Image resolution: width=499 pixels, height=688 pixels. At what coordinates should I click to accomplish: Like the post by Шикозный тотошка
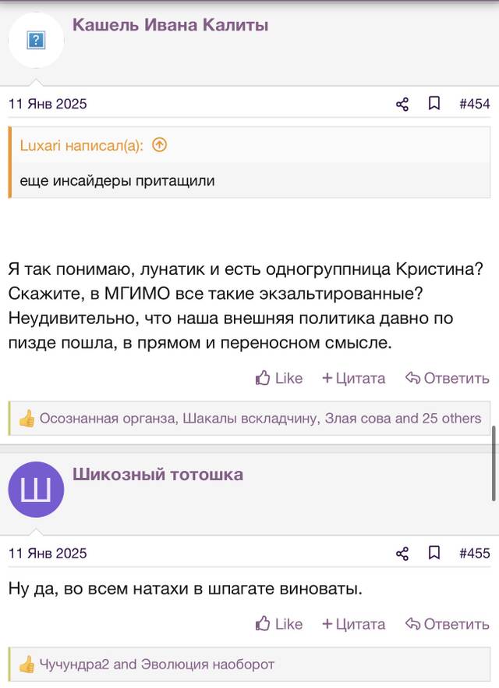279,624
